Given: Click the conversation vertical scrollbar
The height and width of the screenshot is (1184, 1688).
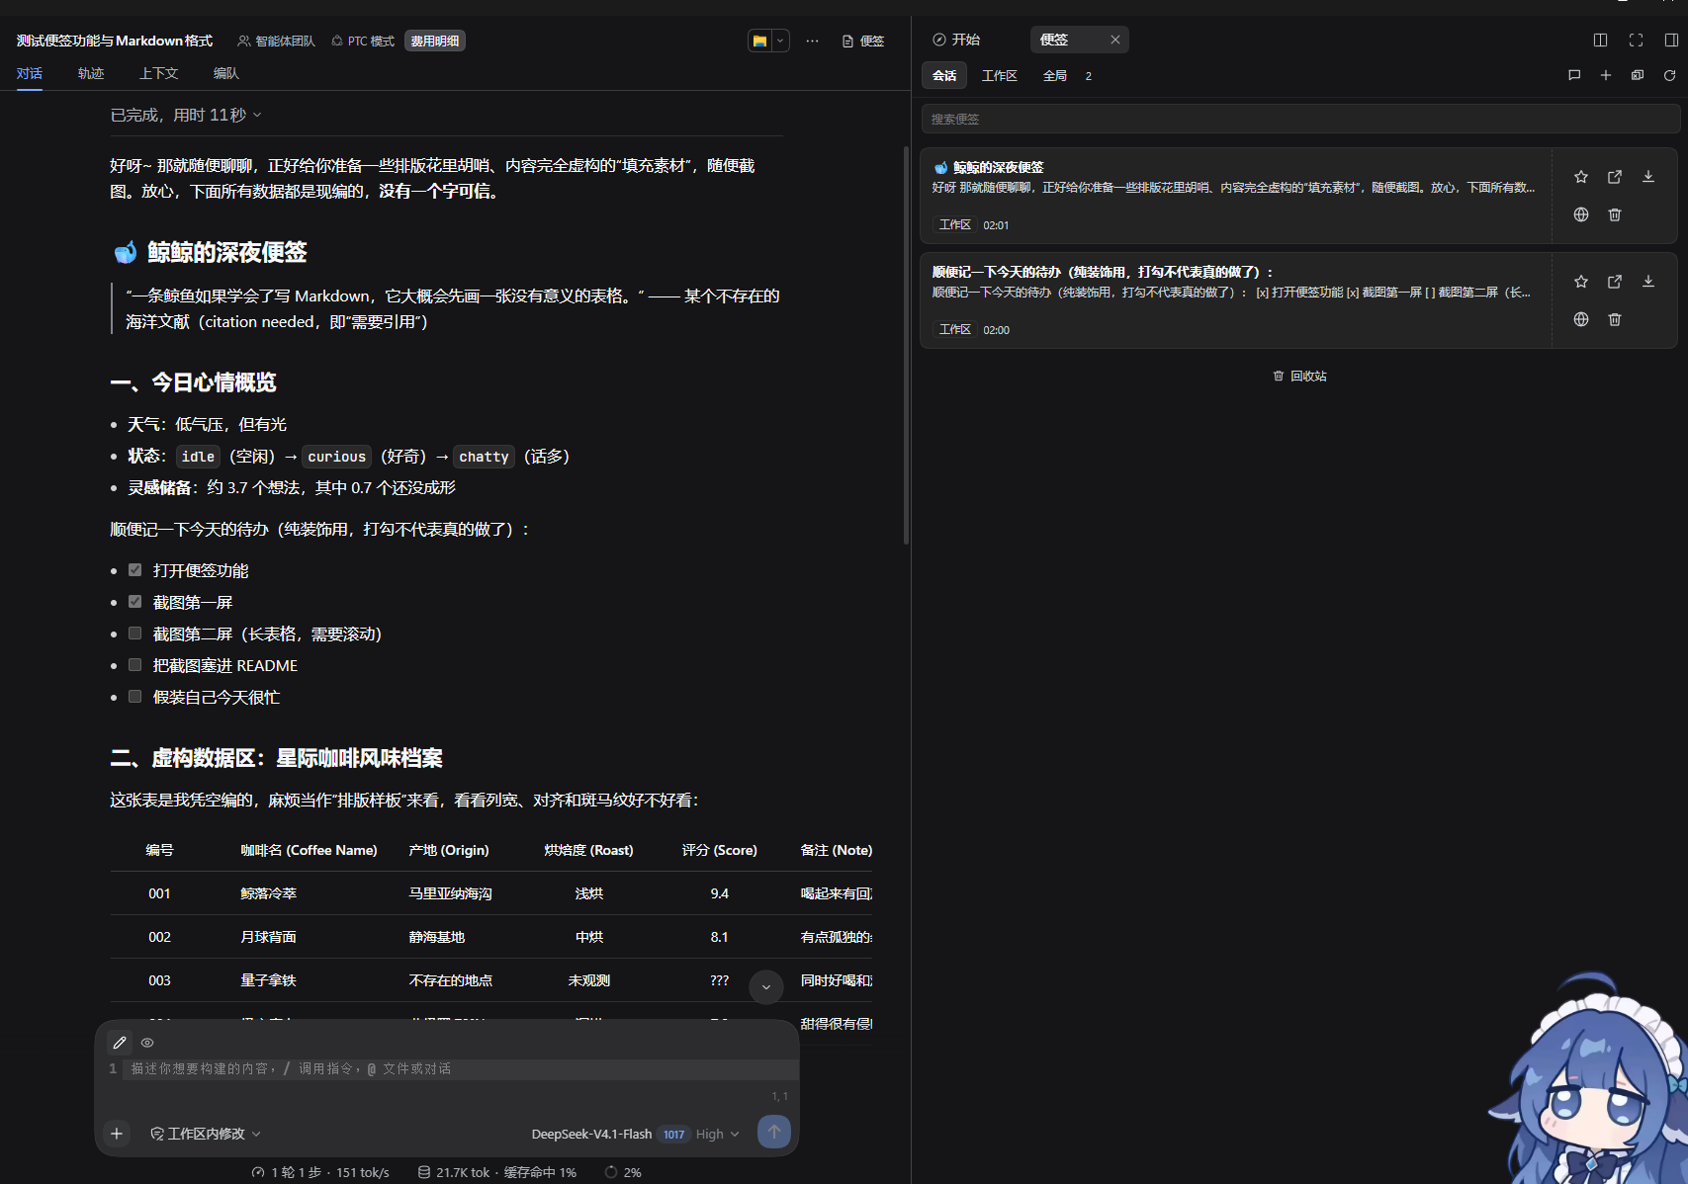Looking at the screenshot, I should (906, 345).
